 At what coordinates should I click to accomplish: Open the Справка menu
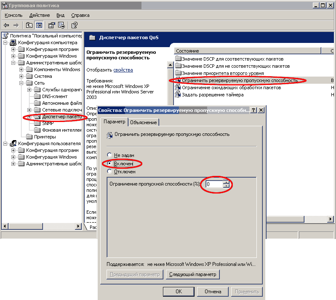(x=80, y=15)
